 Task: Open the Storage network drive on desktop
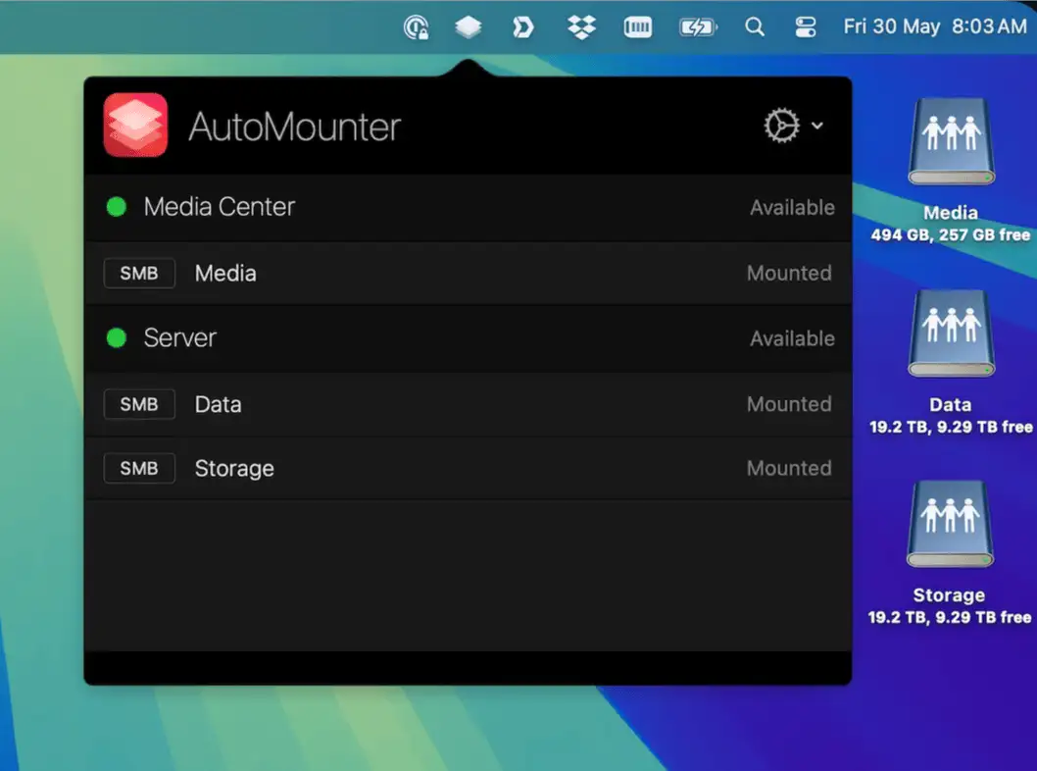(950, 526)
